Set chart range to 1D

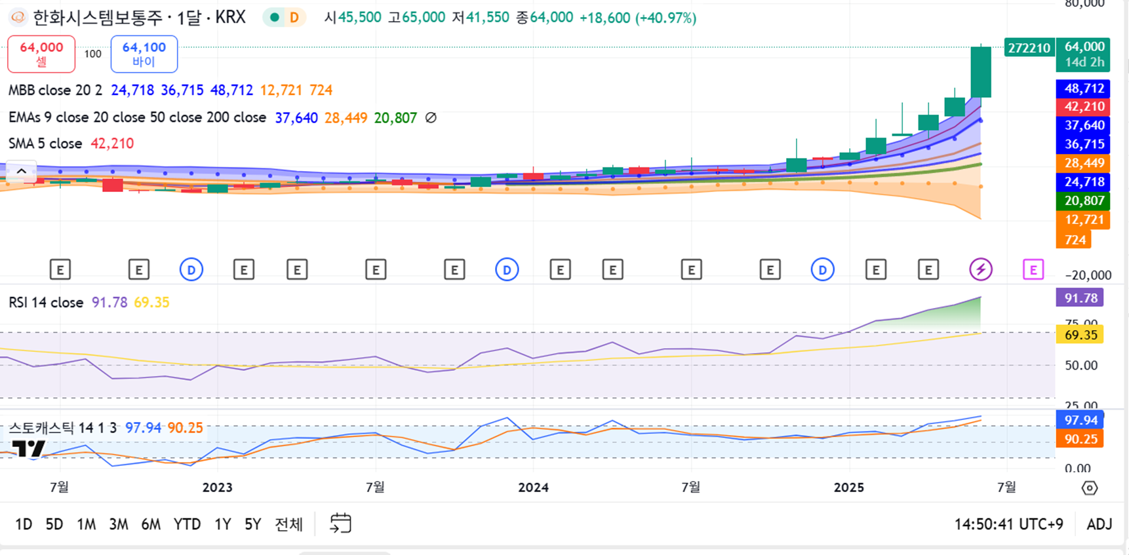[x=24, y=524]
